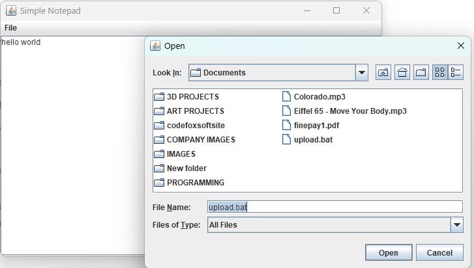Switch to Details view toggle
Screen dimensions: 474x268
click(456, 73)
